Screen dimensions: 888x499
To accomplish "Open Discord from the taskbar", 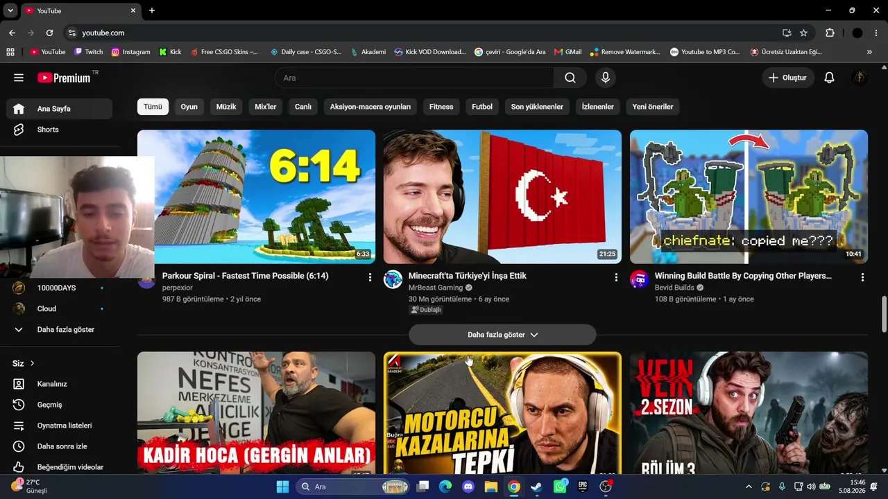I will tap(468, 487).
